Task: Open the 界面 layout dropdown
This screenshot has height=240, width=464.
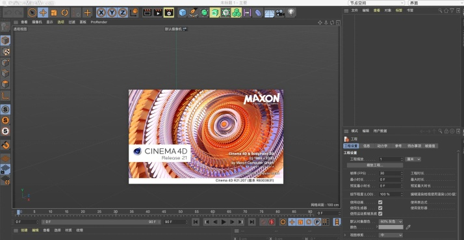Action: tap(436, 3)
